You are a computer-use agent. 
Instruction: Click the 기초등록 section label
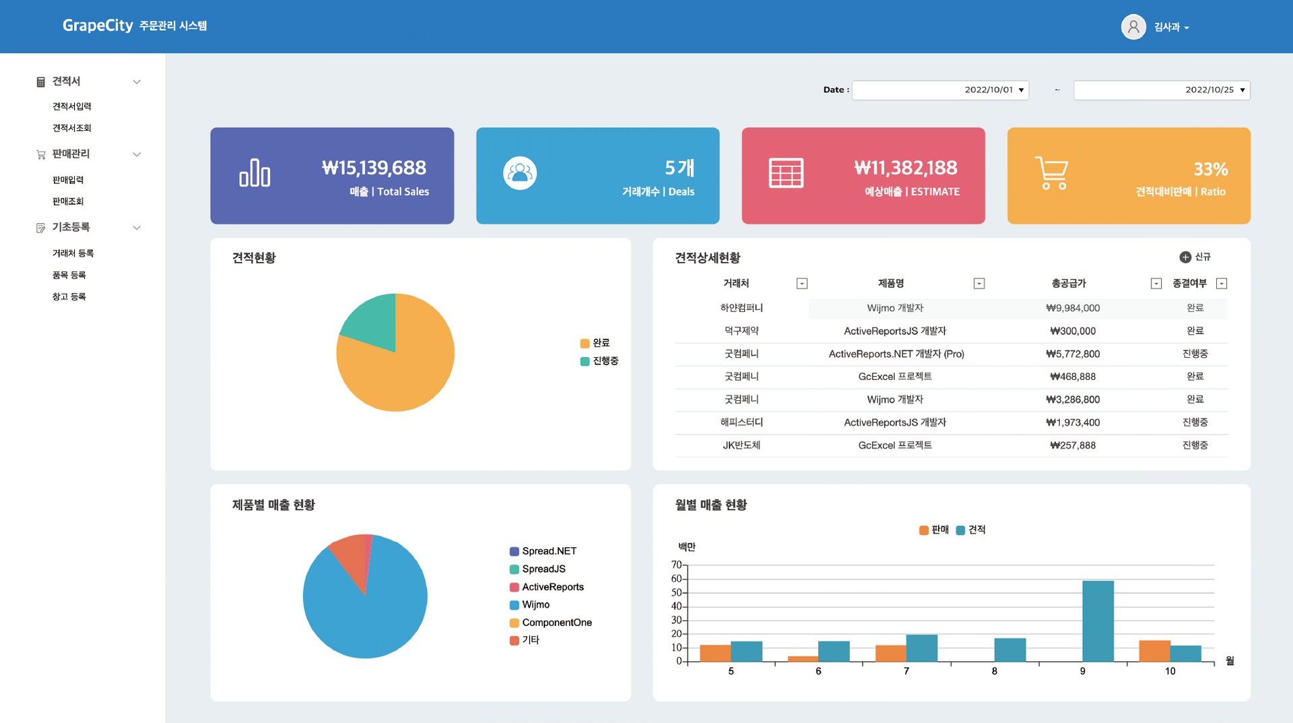[x=71, y=228]
